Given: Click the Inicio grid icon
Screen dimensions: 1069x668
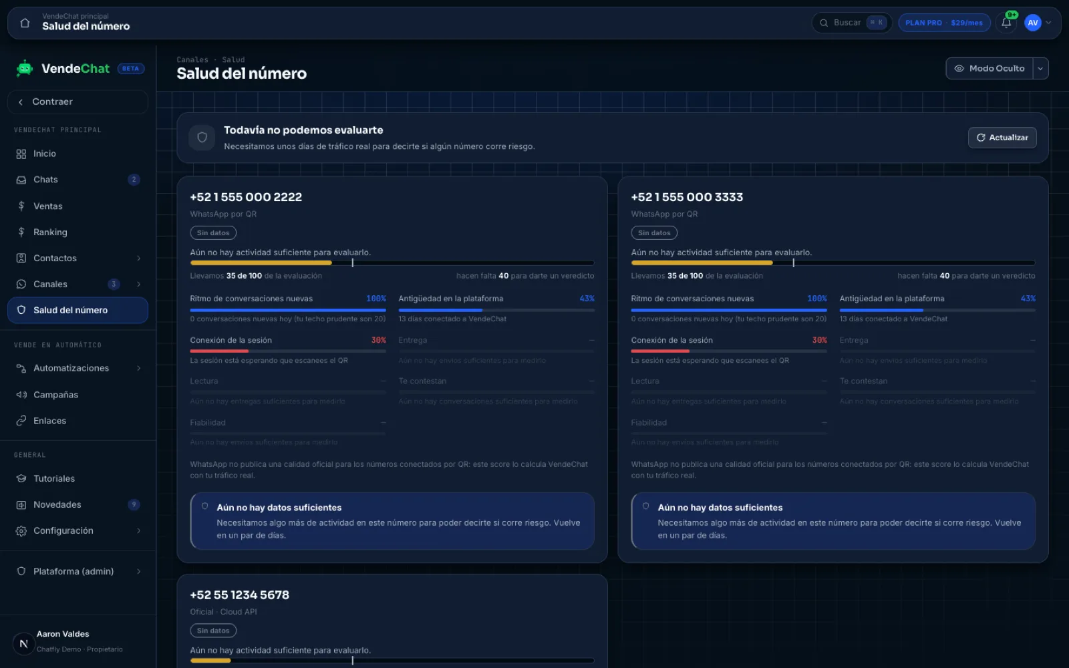Looking at the screenshot, I should click(x=21, y=154).
